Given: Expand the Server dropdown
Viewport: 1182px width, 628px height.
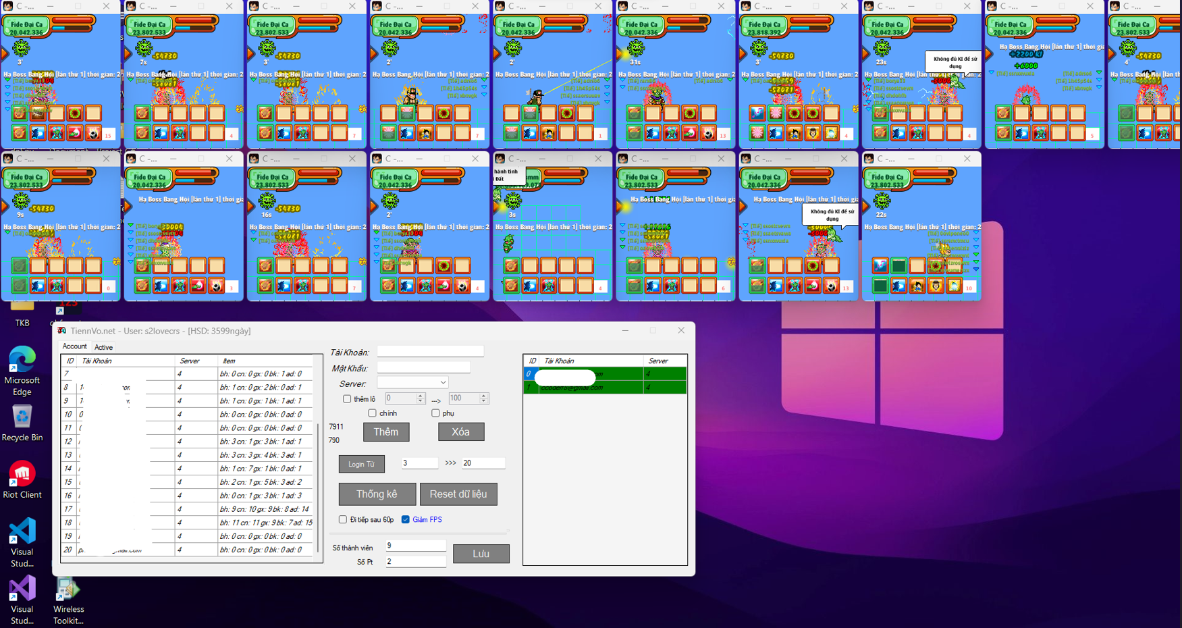Looking at the screenshot, I should (443, 383).
